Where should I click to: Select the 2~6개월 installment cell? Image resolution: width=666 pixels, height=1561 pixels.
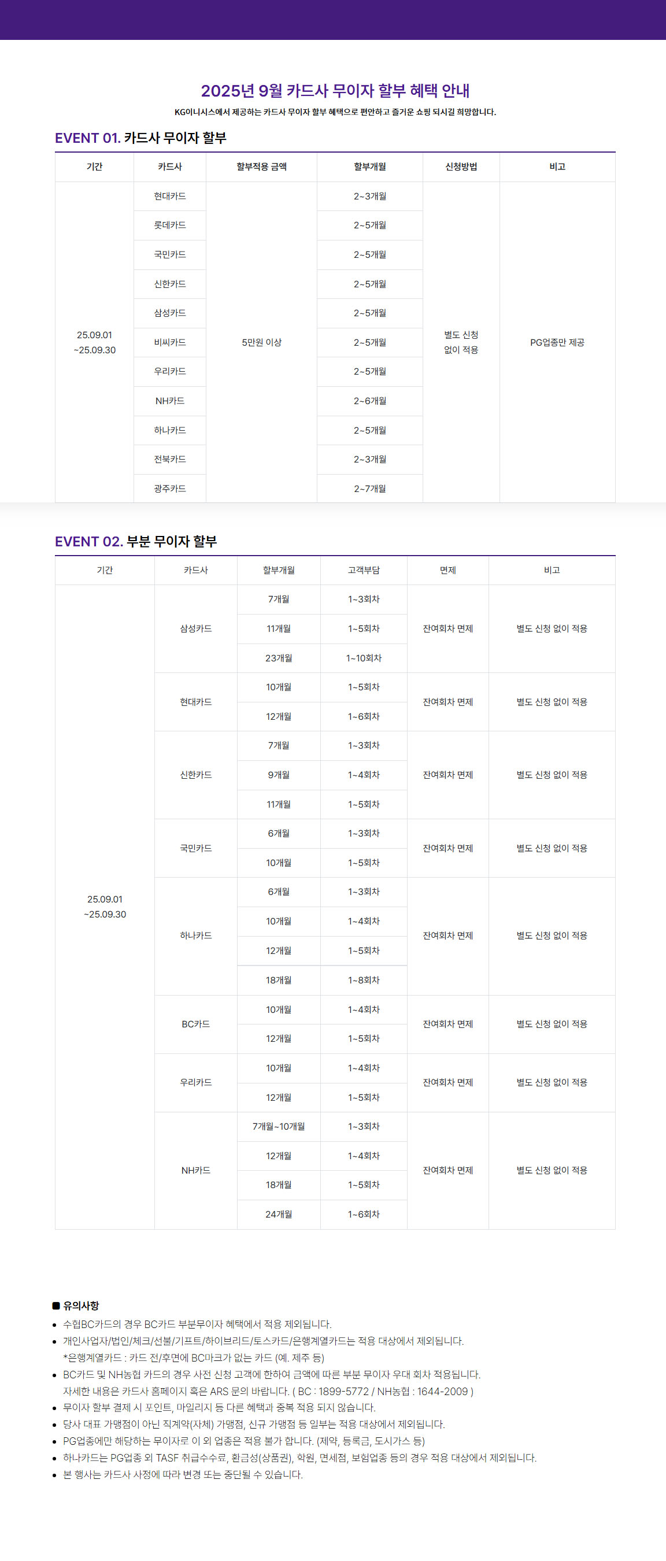pyautogui.click(x=369, y=401)
